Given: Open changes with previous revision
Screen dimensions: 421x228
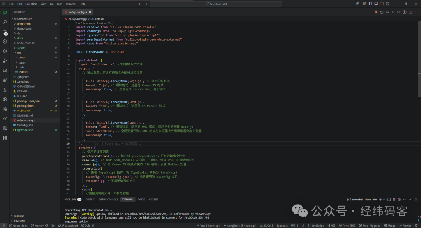Looking at the screenshot, I should pyautogui.click(x=387, y=12).
